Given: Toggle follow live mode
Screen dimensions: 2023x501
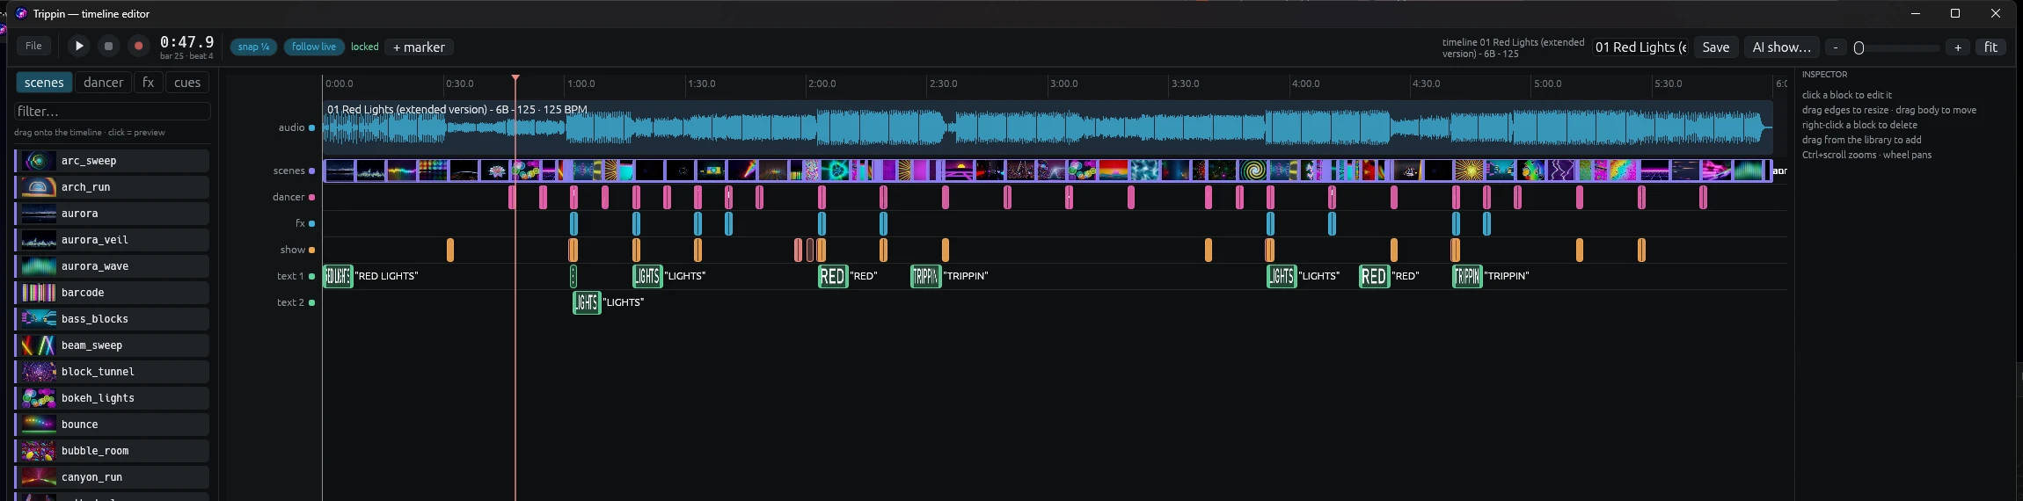Looking at the screenshot, I should coord(314,47).
